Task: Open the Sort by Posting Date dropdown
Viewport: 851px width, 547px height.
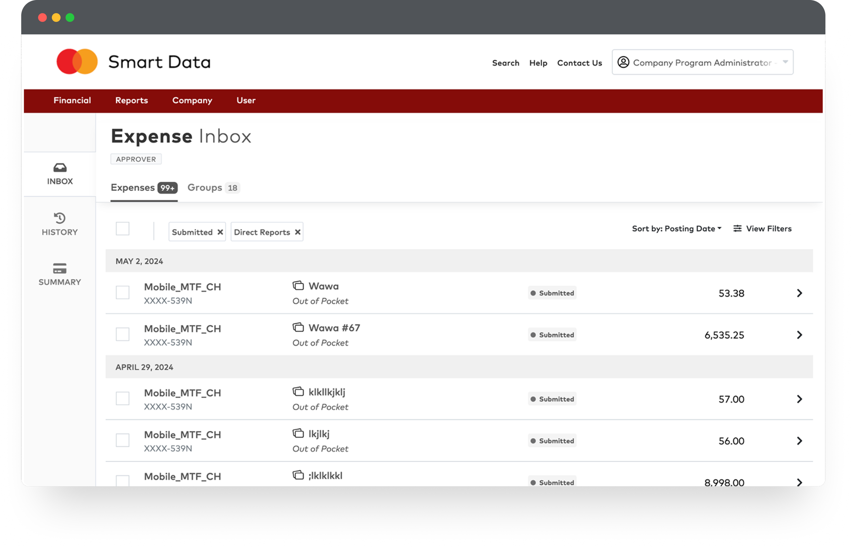Action: (x=676, y=228)
